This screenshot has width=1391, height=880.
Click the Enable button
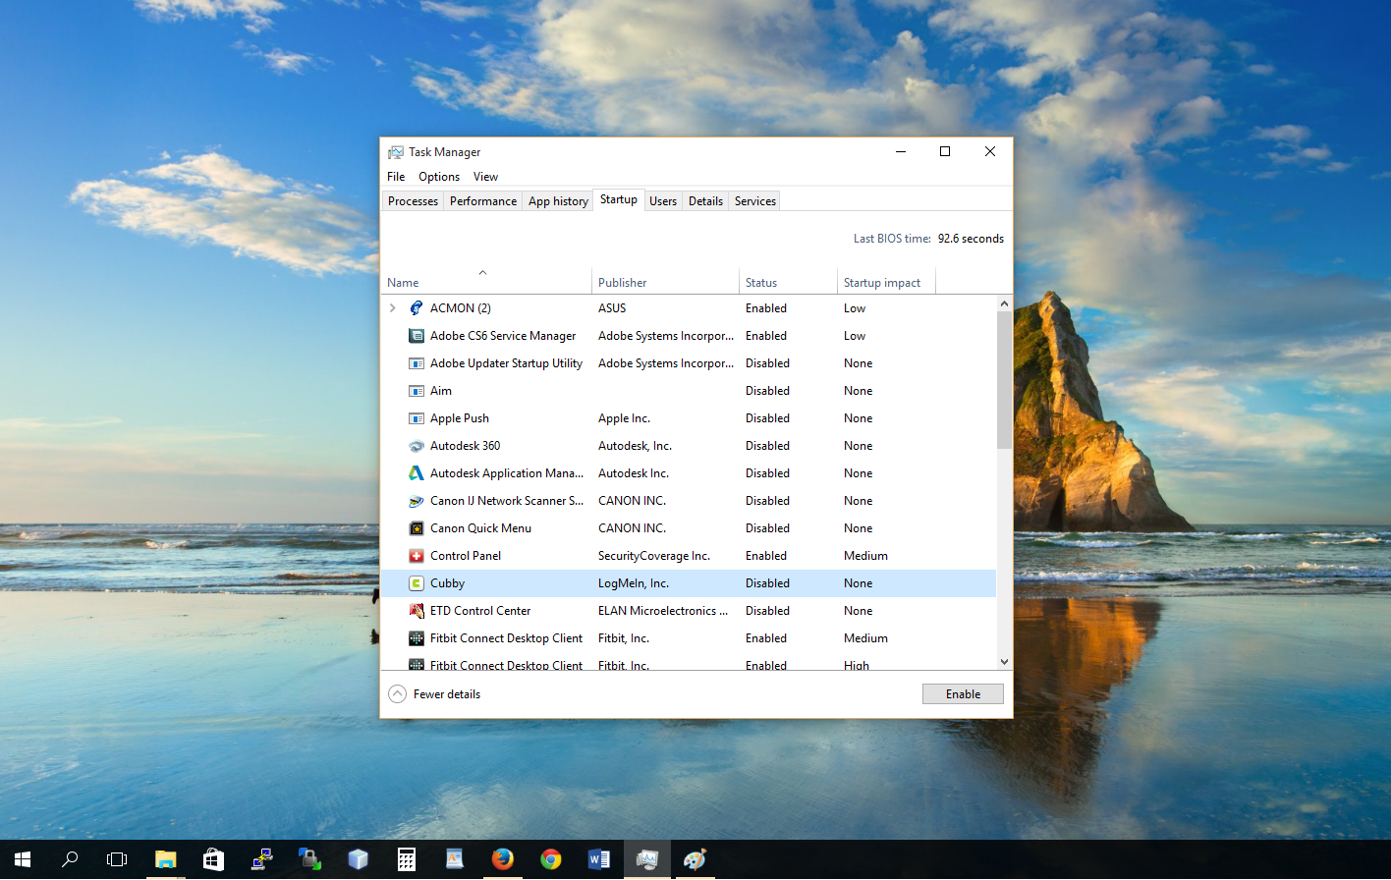click(x=962, y=693)
